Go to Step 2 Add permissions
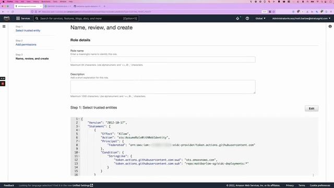Image resolution: width=334 pixels, height=188 pixels. tap(26, 44)
